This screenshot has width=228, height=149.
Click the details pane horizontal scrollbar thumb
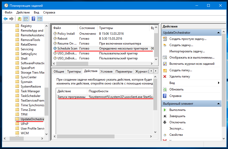86,136
